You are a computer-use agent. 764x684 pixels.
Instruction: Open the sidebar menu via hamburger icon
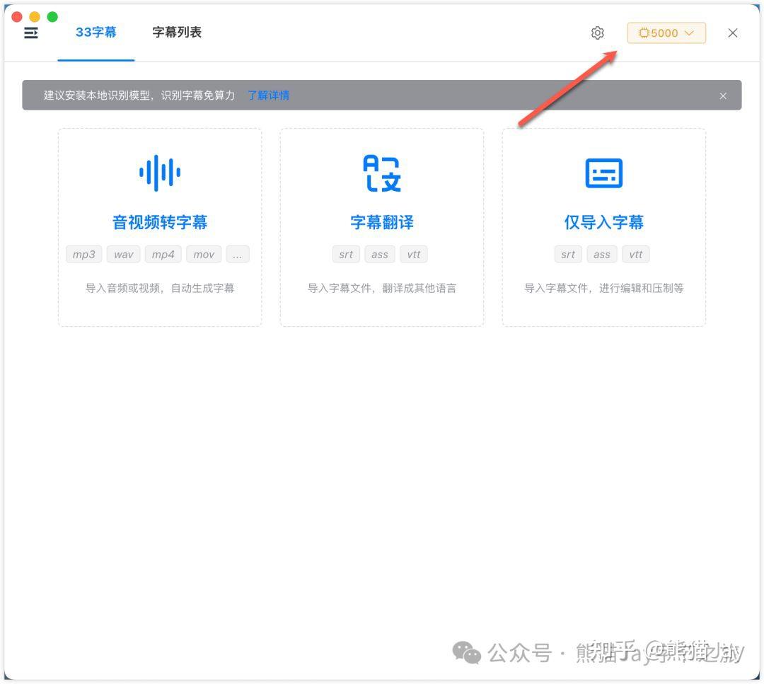pyautogui.click(x=30, y=33)
